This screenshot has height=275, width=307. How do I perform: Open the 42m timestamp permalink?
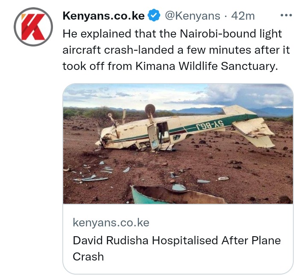(x=243, y=16)
